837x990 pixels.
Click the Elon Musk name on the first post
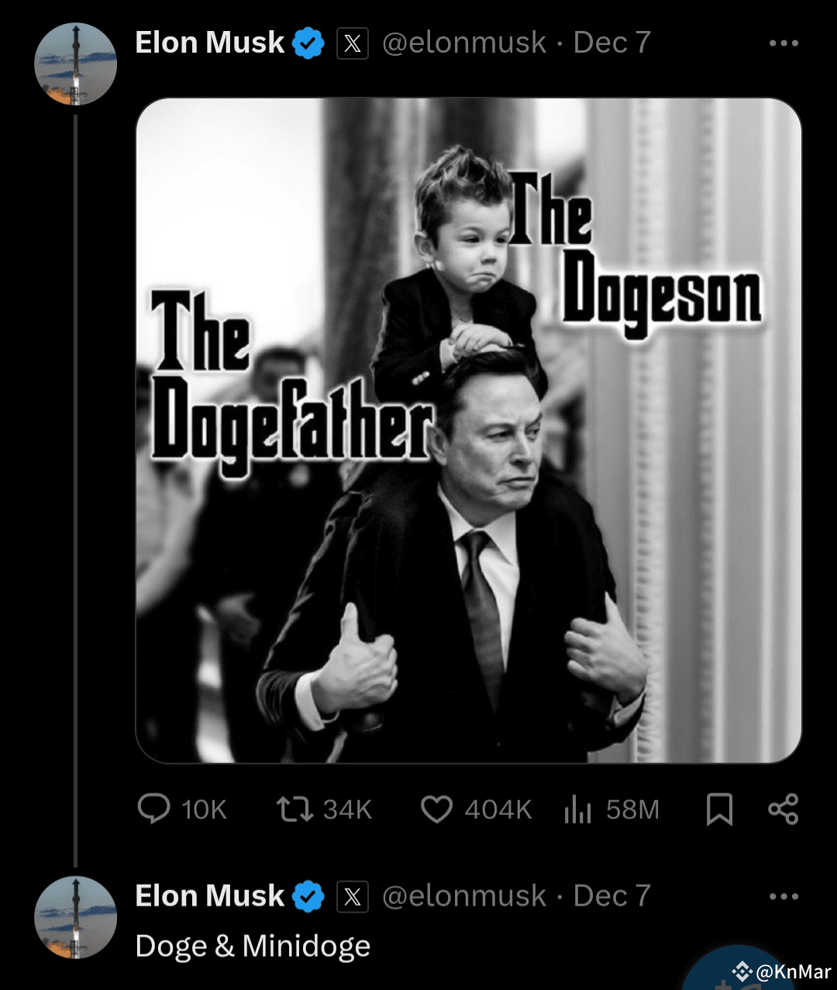pos(209,43)
